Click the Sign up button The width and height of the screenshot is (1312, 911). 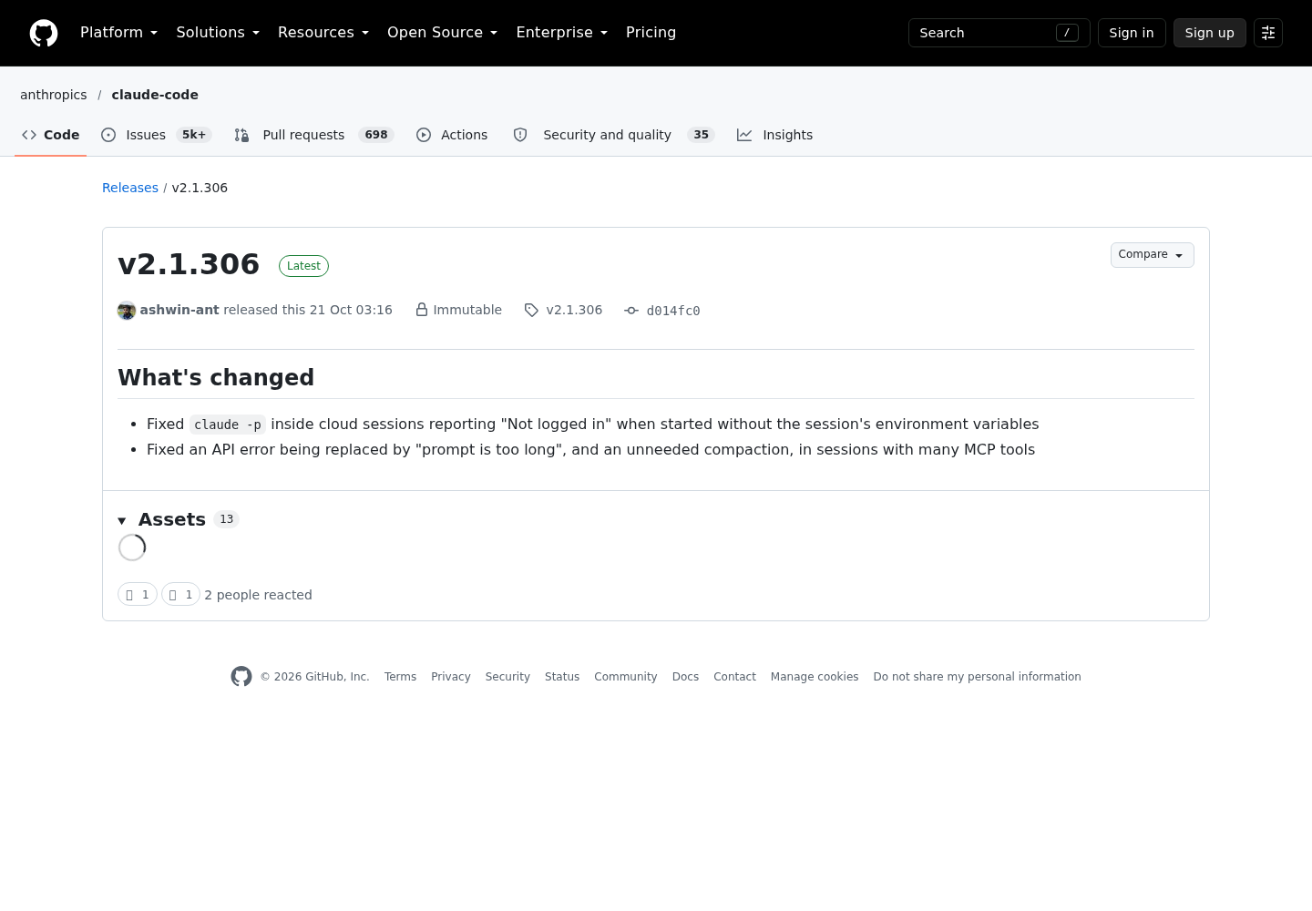[1209, 33]
